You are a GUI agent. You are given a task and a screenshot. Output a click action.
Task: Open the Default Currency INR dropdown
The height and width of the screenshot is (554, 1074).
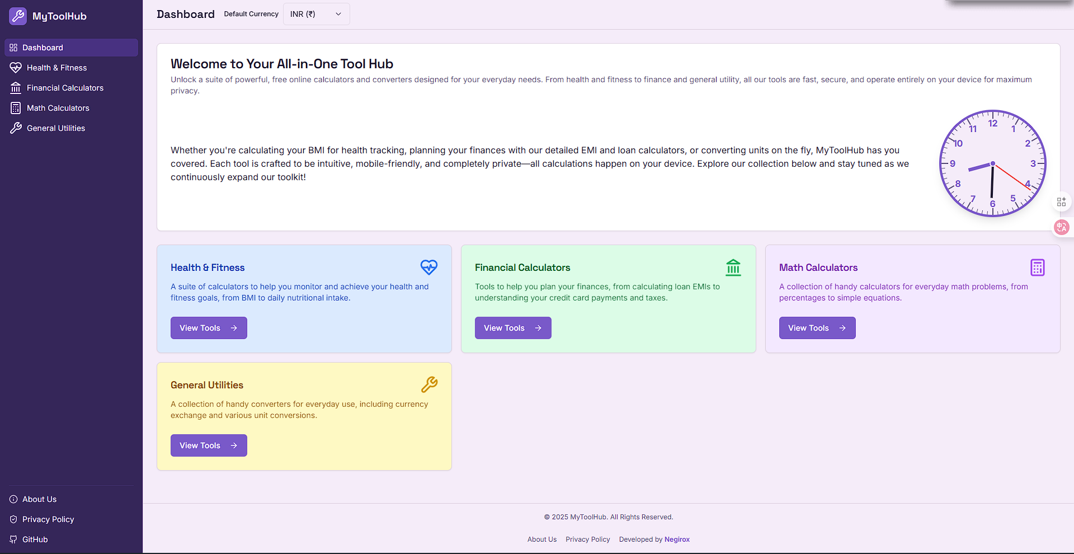point(316,14)
